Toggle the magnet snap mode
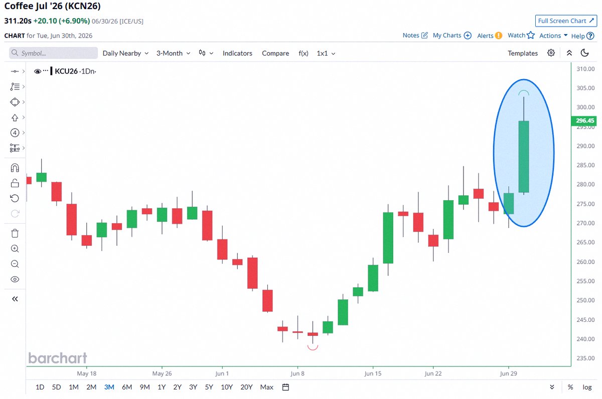The image size is (602, 399). pyautogui.click(x=15, y=168)
